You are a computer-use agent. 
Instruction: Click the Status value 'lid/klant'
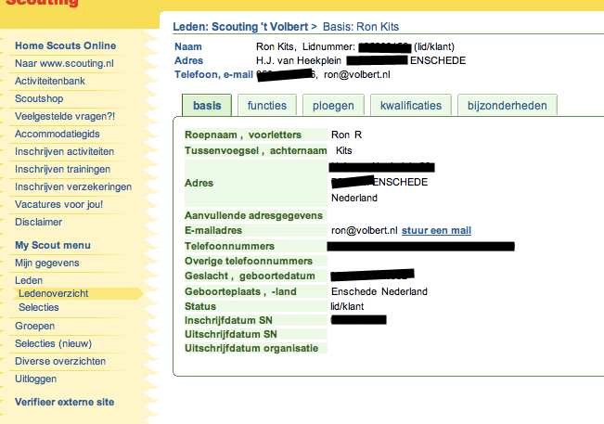(347, 306)
